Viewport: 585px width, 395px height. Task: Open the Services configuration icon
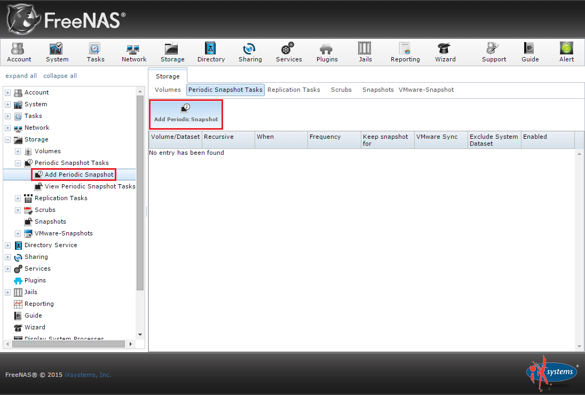pyautogui.click(x=288, y=52)
